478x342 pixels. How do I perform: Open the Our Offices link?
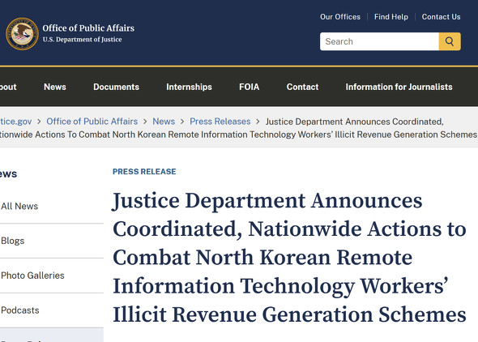(340, 17)
